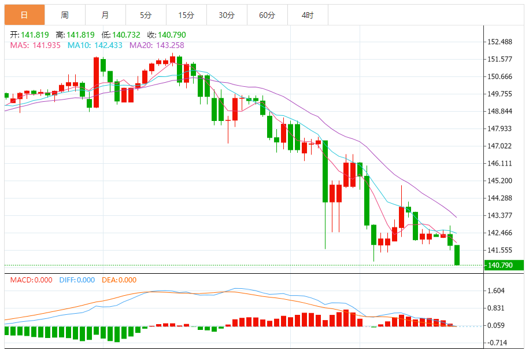
Task: Click the 148.844 price axis label
Action: pyautogui.click(x=500, y=111)
